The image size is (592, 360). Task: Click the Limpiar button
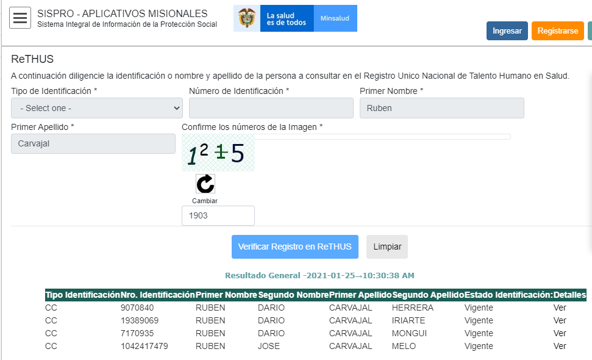click(387, 247)
